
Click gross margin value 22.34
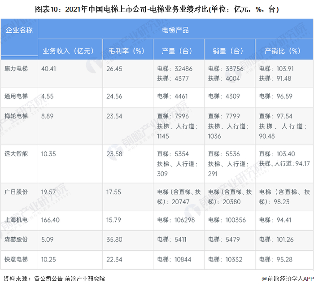[114, 260]
